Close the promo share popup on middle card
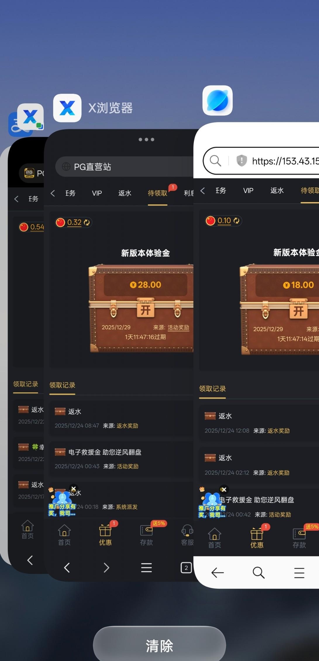 [x=74, y=489]
